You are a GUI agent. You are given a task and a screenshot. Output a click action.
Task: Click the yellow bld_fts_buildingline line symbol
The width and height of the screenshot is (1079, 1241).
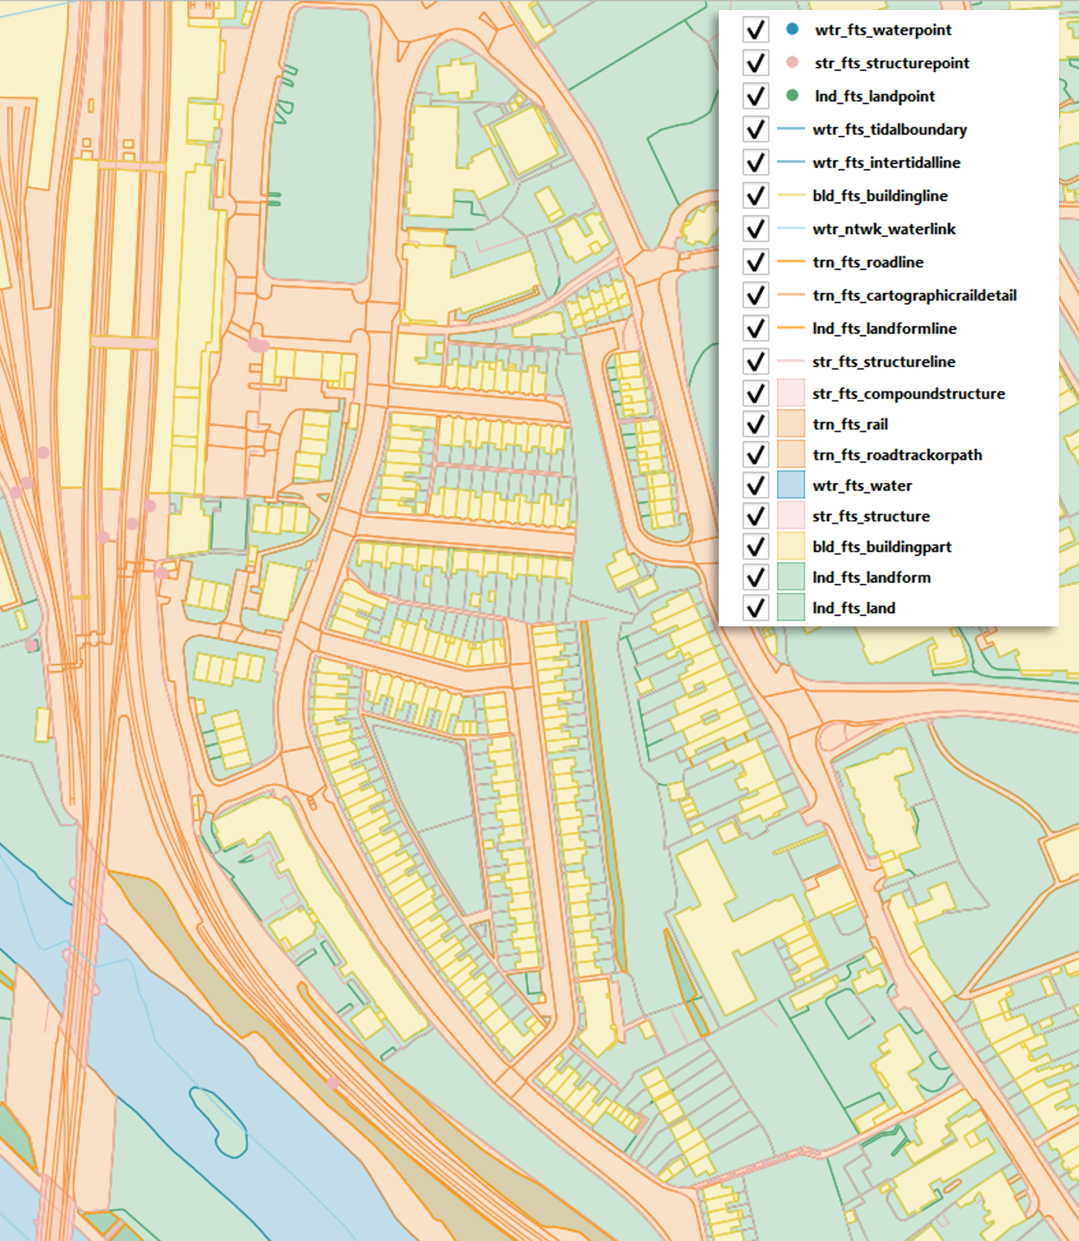click(x=791, y=195)
